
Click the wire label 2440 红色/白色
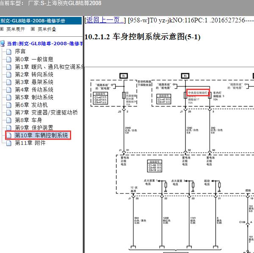pos(131,130)
